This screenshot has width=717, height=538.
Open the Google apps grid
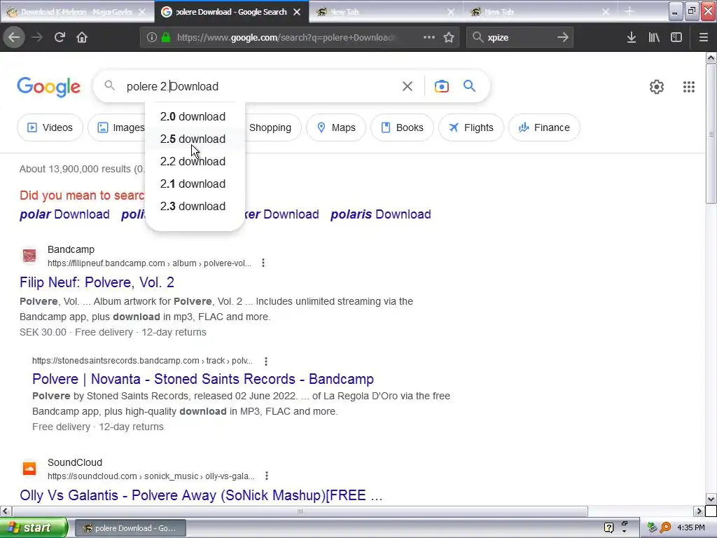click(689, 86)
